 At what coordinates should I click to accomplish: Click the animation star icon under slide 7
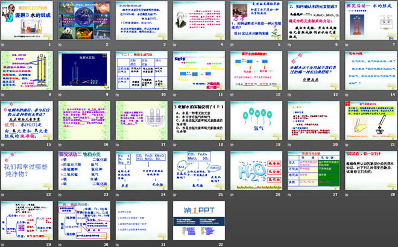(347, 45)
